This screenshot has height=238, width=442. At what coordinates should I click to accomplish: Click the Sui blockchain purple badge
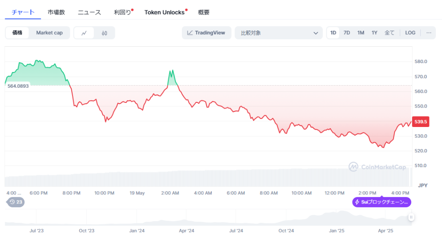click(x=382, y=202)
